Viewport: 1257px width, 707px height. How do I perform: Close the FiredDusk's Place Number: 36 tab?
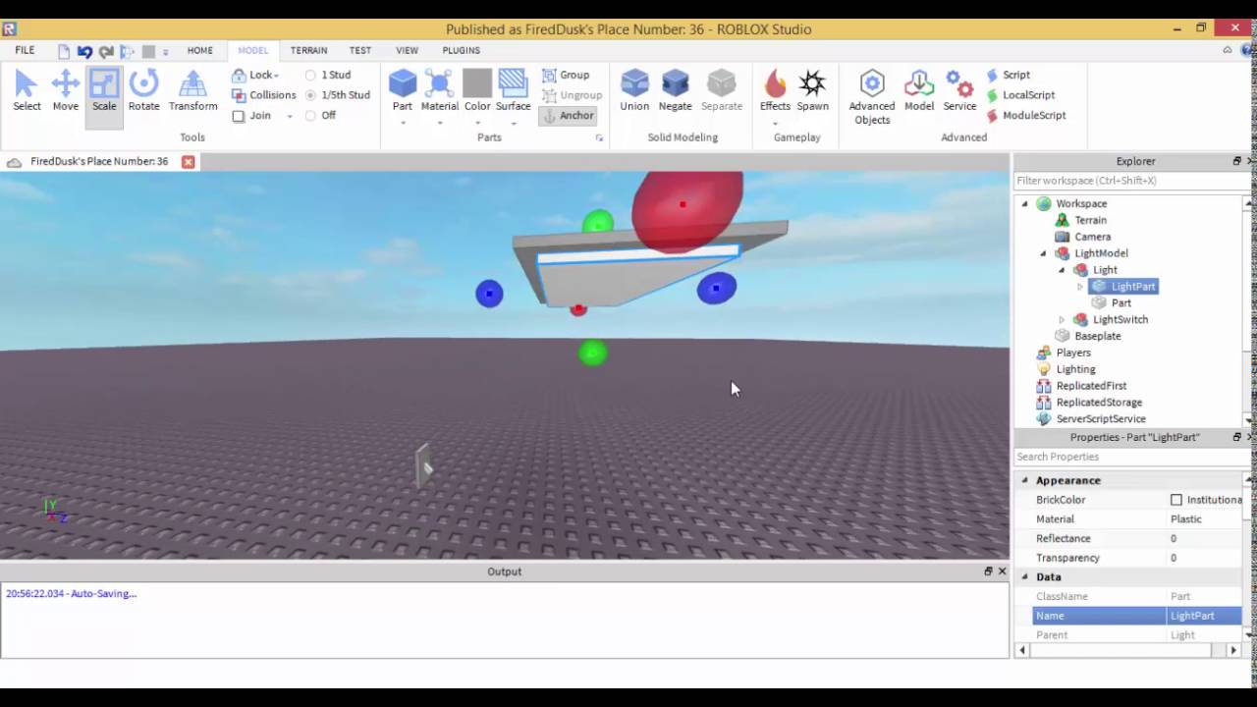pyautogui.click(x=188, y=162)
